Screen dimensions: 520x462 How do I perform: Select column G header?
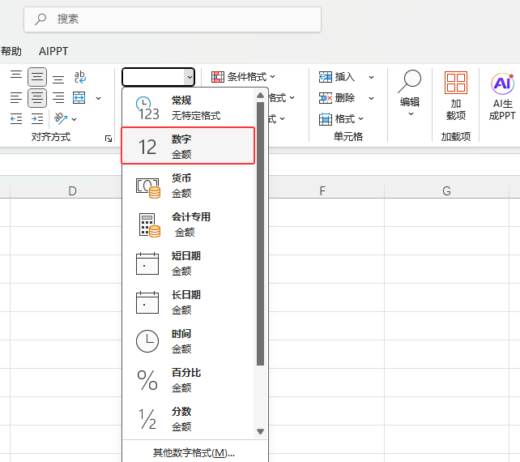(446, 190)
